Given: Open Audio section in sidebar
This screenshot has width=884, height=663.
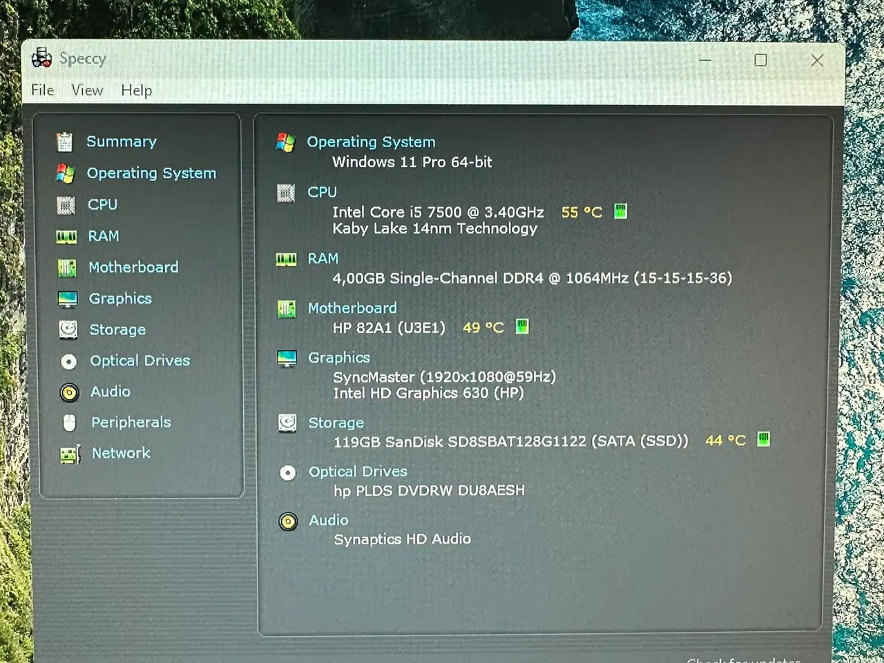Looking at the screenshot, I should coord(110,392).
